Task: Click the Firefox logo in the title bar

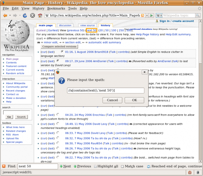Action: 3,3
